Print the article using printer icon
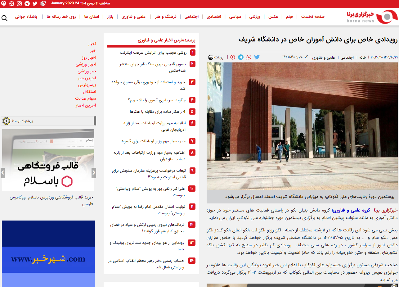The width and height of the screenshot is (399, 287). [x=211, y=57]
